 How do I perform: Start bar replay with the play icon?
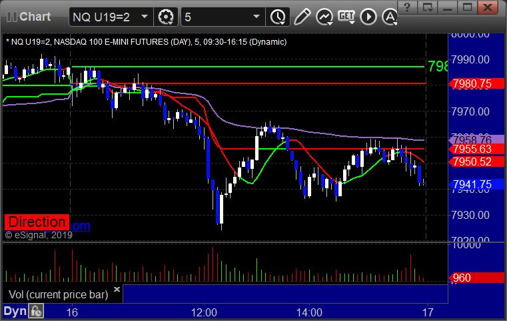(x=368, y=17)
